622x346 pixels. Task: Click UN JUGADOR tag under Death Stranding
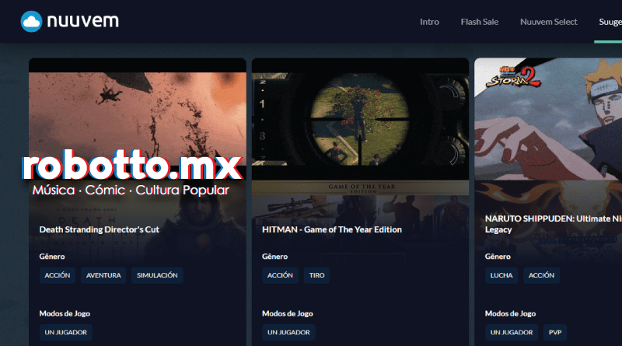coord(66,333)
